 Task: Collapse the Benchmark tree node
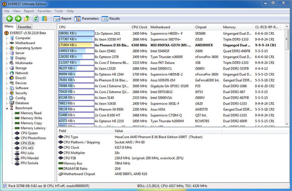pyautogui.click(x=7, y=108)
